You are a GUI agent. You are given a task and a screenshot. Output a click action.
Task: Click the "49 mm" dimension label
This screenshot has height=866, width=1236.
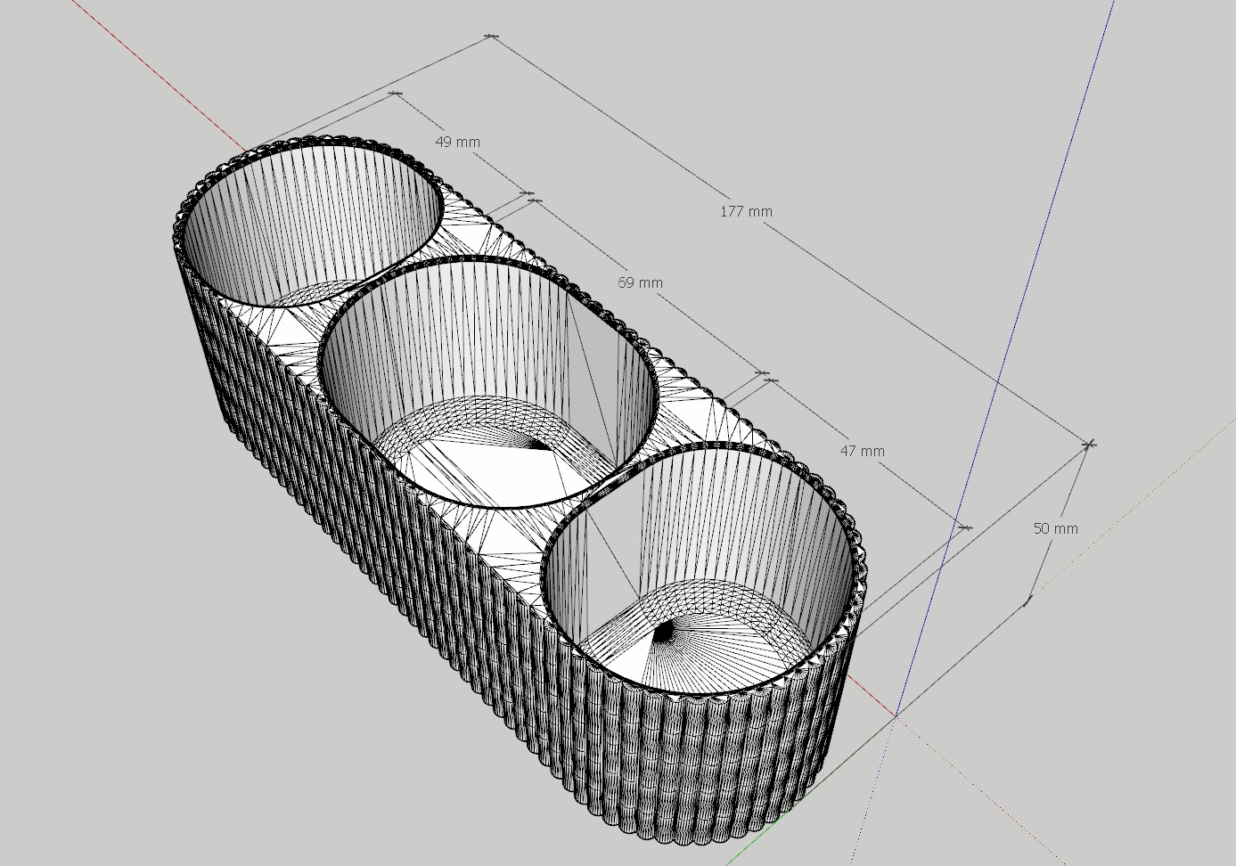click(x=457, y=143)
